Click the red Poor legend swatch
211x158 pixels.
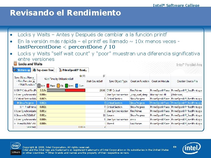coord(48,86)
